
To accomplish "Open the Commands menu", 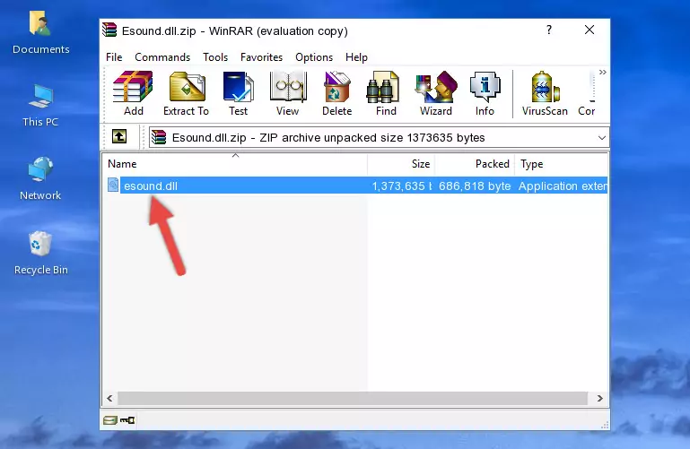I will tap(162, 57).
